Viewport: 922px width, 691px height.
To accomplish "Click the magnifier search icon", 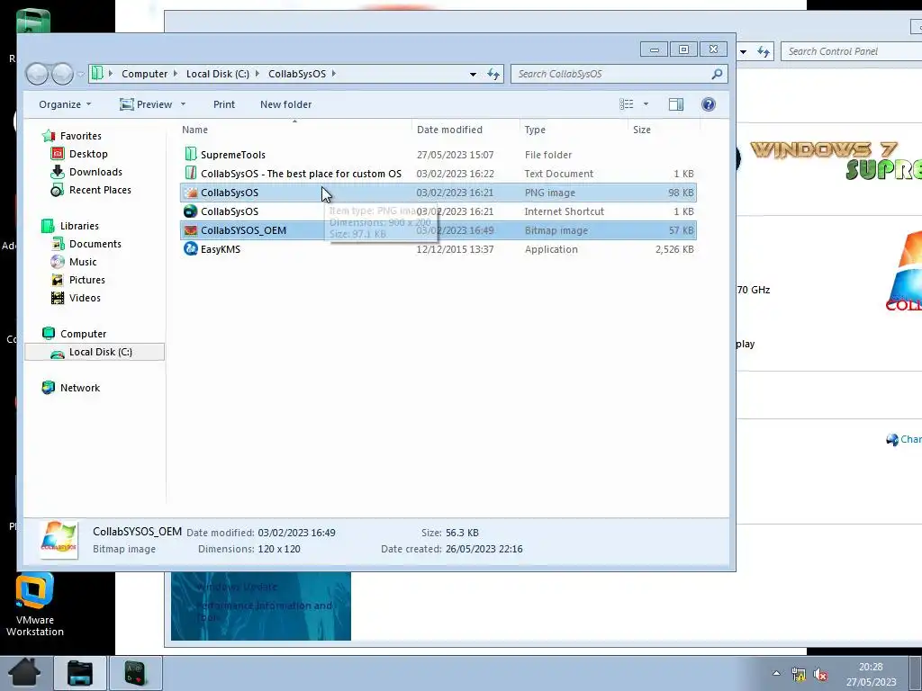I will (717, 74).
